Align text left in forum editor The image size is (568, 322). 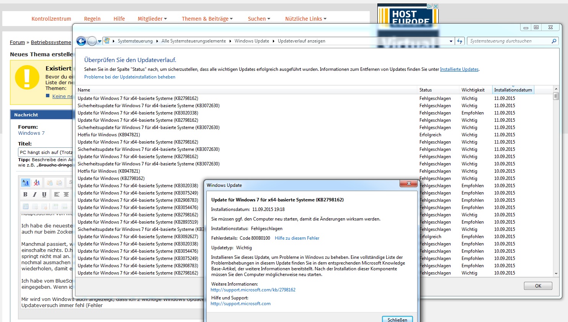[x=57, y=195]
